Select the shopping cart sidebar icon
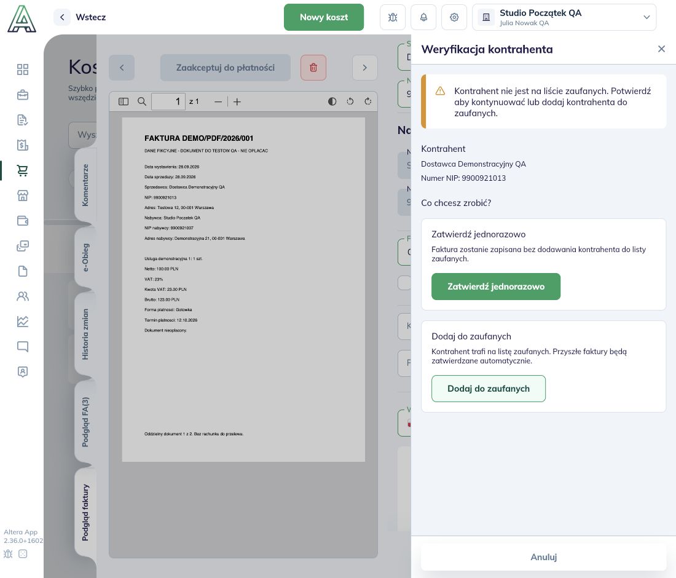Screen dimensions: 676x578 click(22, 170)
